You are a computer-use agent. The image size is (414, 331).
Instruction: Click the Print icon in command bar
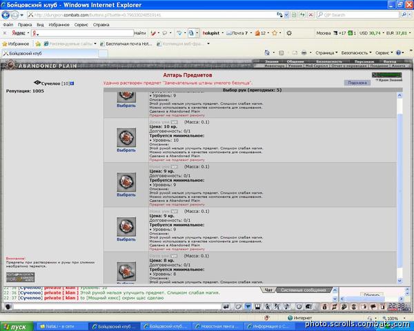304,53
